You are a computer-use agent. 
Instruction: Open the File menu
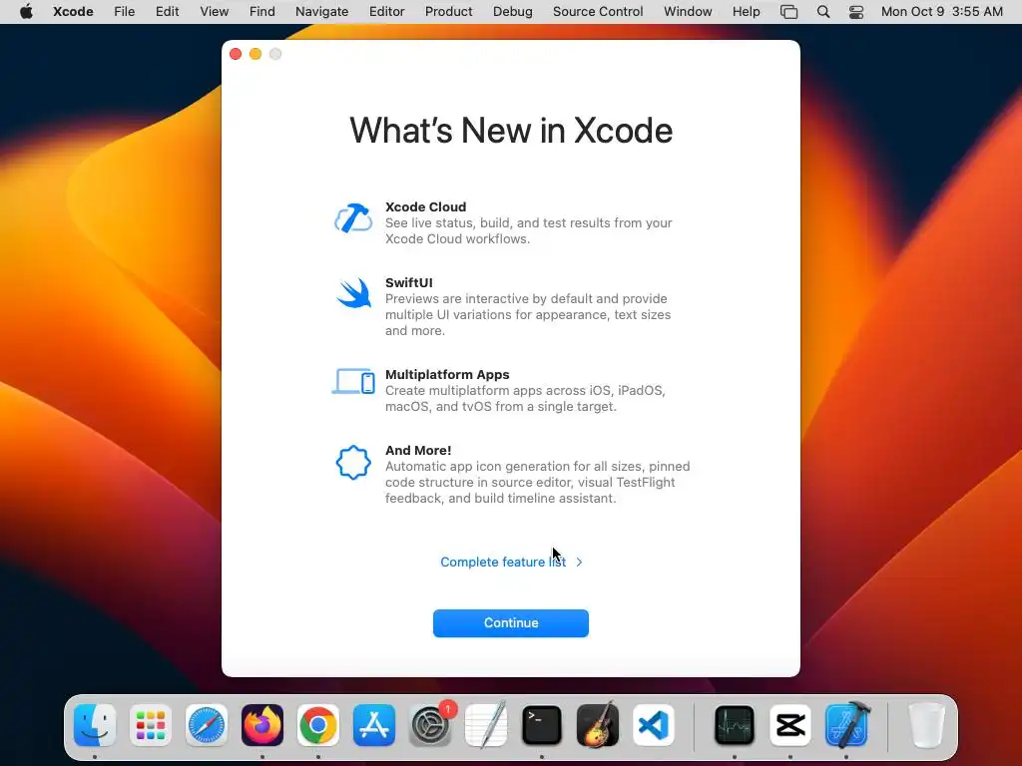(x=124, y=12)
